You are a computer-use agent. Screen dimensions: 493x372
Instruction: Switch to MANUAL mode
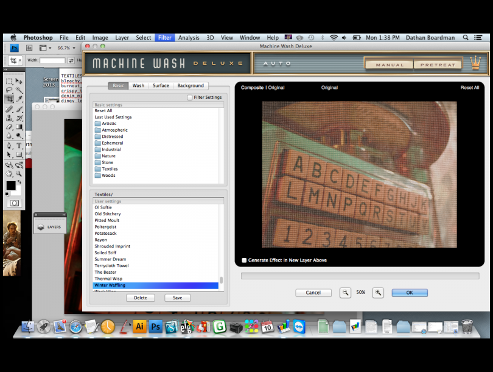click(x=390, y=65)
